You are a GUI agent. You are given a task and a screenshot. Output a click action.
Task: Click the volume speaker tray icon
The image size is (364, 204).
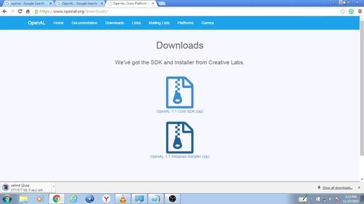330,199
